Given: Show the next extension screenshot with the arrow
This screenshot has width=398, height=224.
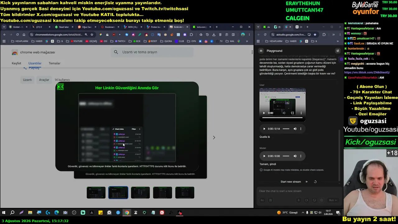Looking at the screenshot, I should point(214,138).
